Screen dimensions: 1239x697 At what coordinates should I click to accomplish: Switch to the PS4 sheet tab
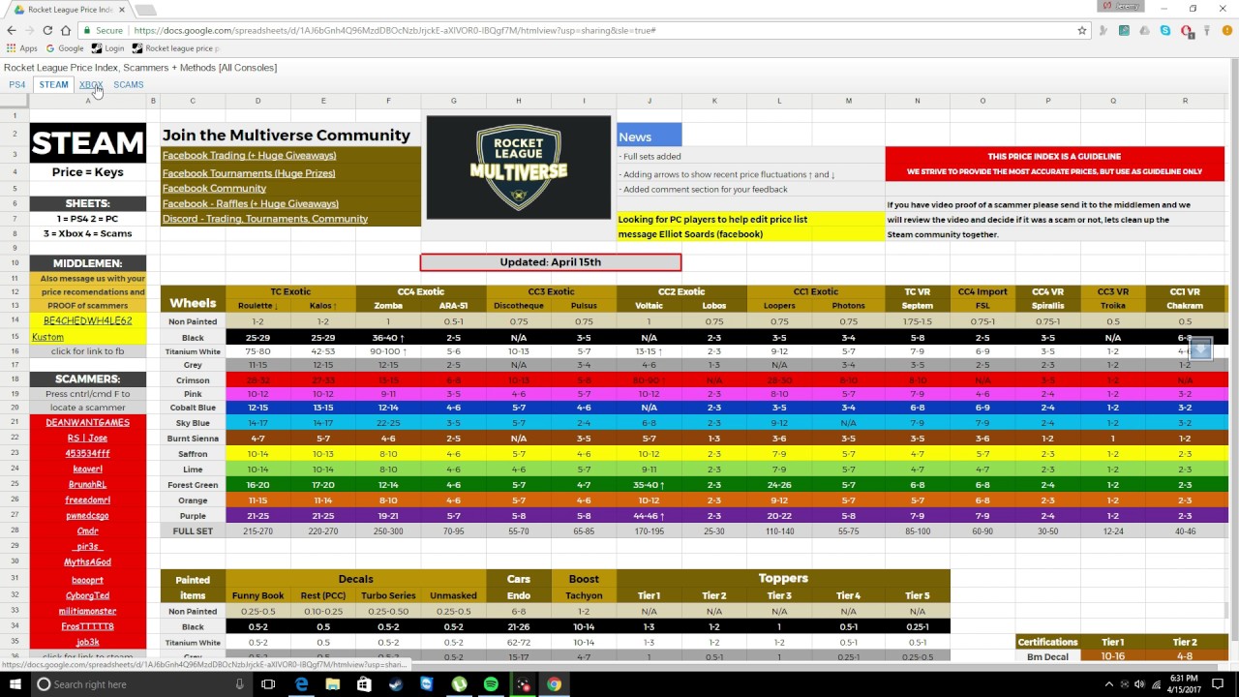tap(17, 84)
